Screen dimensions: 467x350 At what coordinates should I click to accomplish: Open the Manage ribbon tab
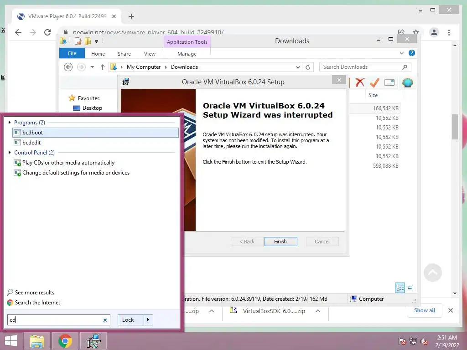pos(187,54)
